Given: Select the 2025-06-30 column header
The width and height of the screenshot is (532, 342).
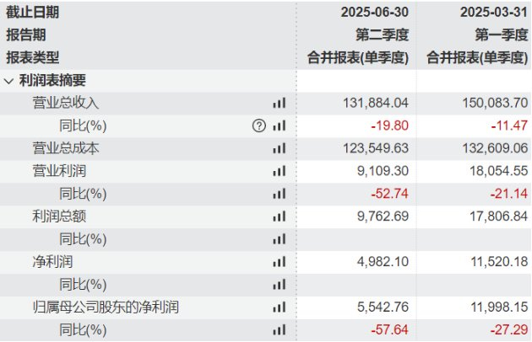Looking at the screenshot, I should coord(375,13).
